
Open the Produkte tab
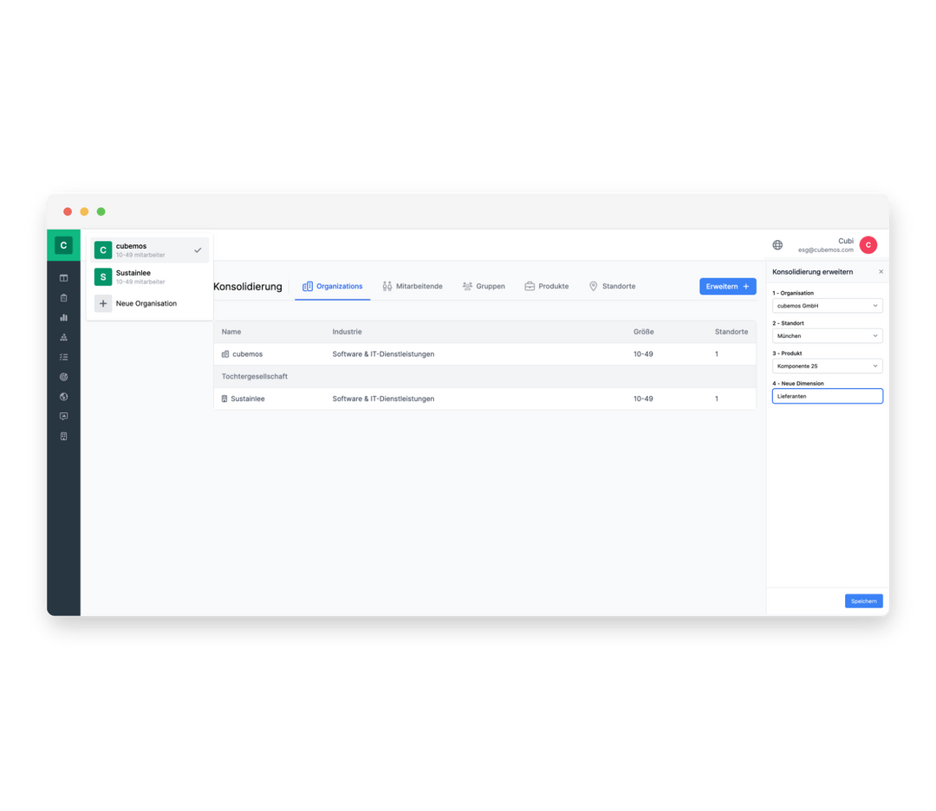coord(546,286)
